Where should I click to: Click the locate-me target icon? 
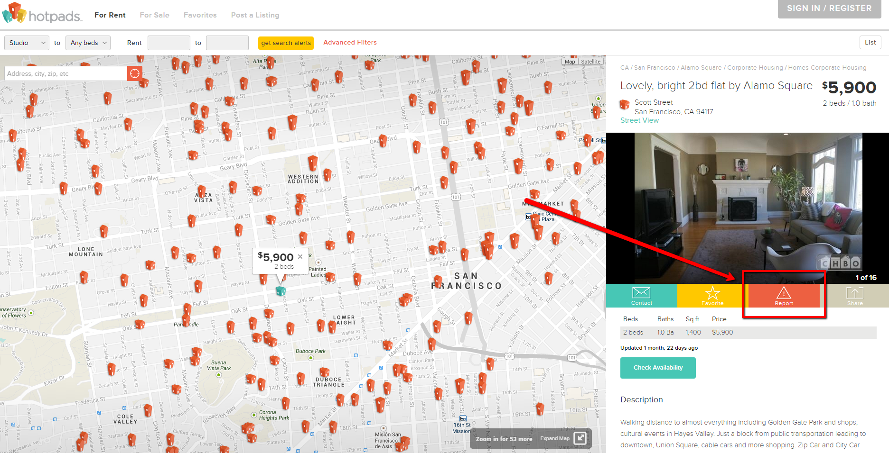[x=135, y=73]
